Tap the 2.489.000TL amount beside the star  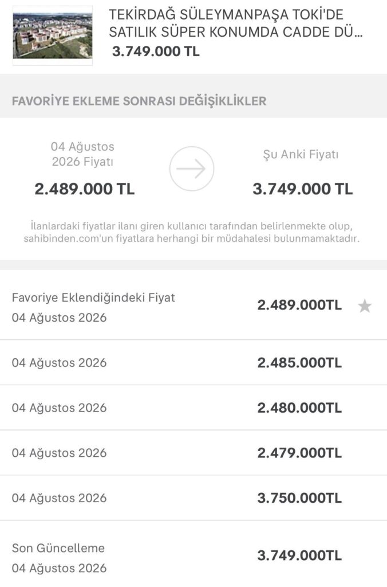coord(299,305)
